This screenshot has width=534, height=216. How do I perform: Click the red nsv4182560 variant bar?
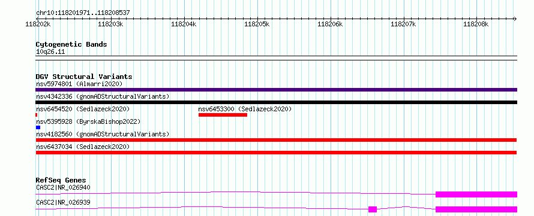coord(276,140)
